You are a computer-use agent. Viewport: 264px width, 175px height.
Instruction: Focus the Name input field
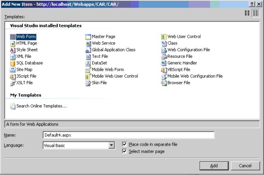[x=129, y=135]
